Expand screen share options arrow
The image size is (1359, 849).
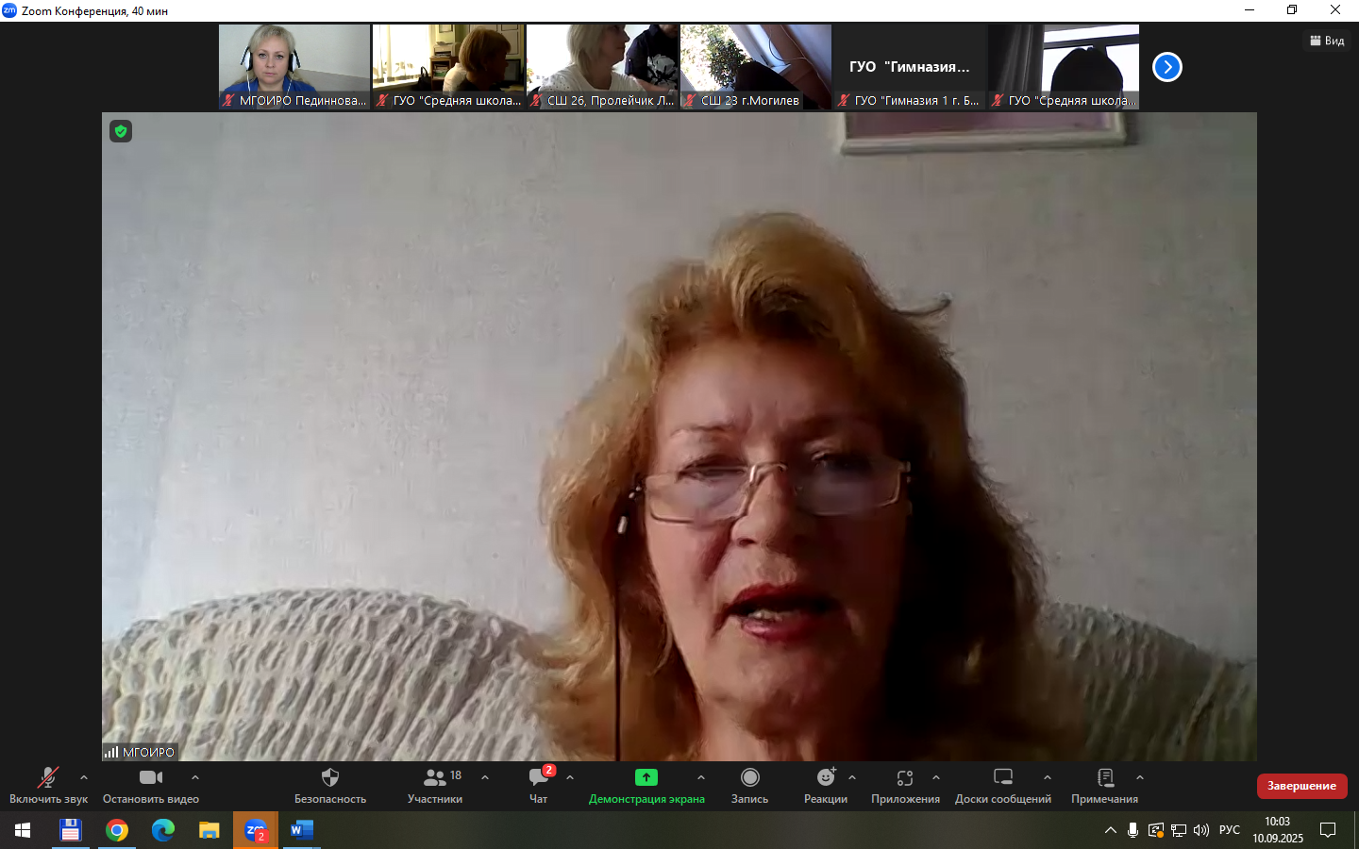(x=701, y=777)
